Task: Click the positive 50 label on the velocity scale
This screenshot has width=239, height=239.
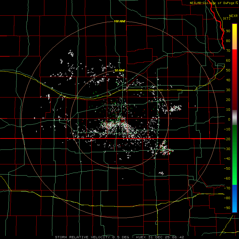Action: [x=228, y=70]
